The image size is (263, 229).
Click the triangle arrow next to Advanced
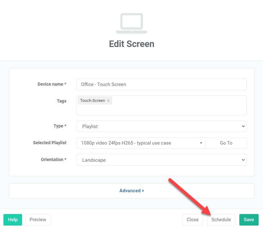click(x=143, y=191)
